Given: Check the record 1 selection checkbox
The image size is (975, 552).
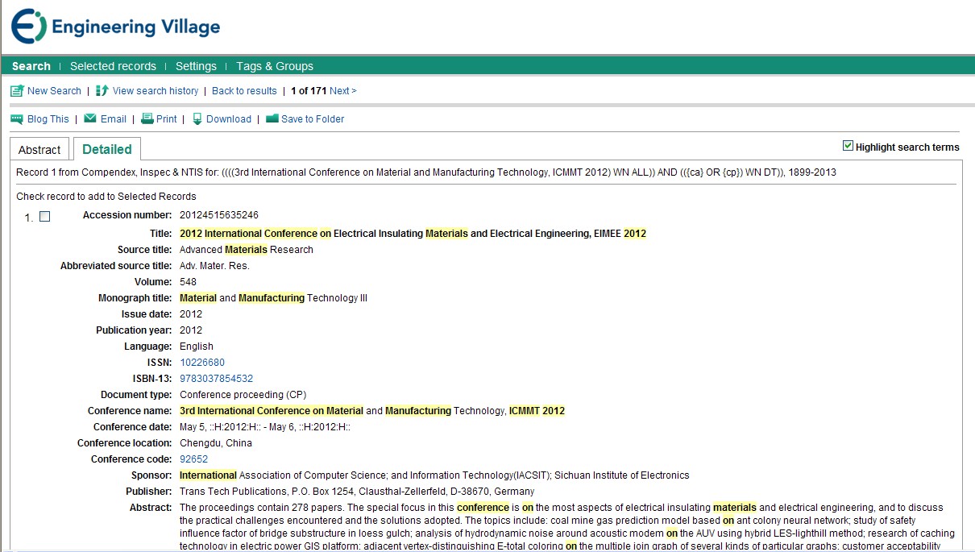Looking at the screenshot, I should click(x=44, y=216).
